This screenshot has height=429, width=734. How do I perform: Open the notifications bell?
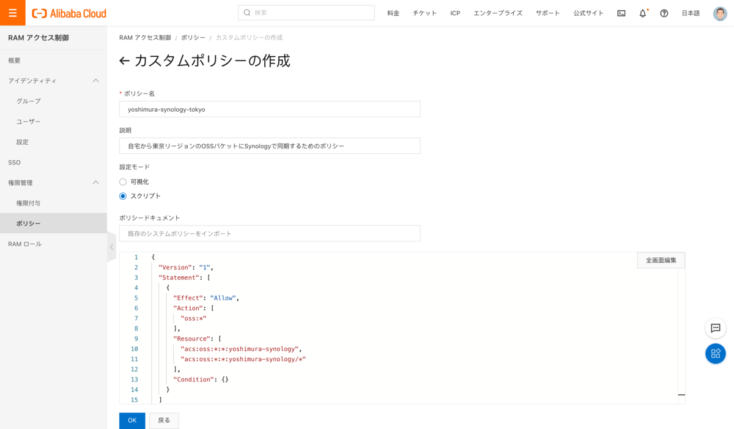click(x=643, y=13)
